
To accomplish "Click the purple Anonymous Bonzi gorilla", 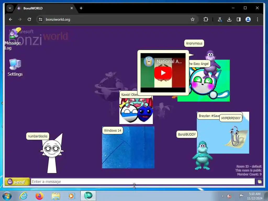I will tap(211, 65).
